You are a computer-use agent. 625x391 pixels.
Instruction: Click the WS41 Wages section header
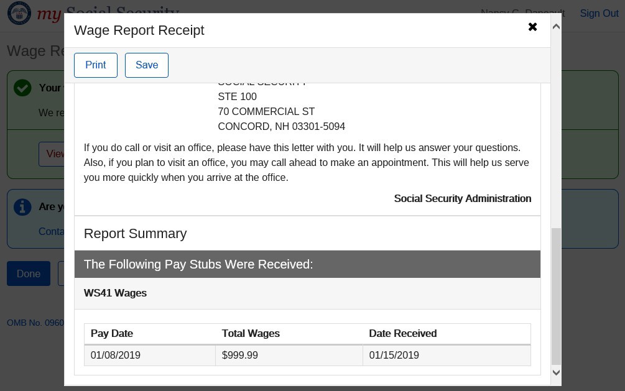(x=116, y=293)
